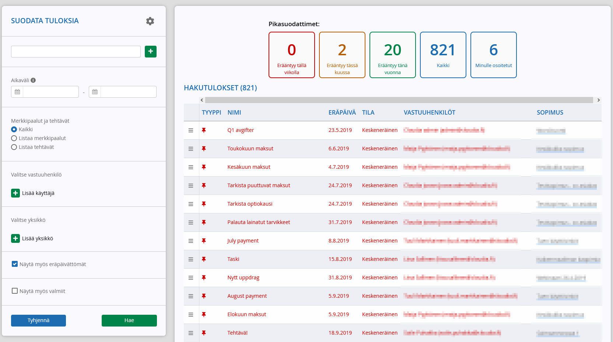
Task: Click Lisää yksikkö link text
Action: point(38,238)
